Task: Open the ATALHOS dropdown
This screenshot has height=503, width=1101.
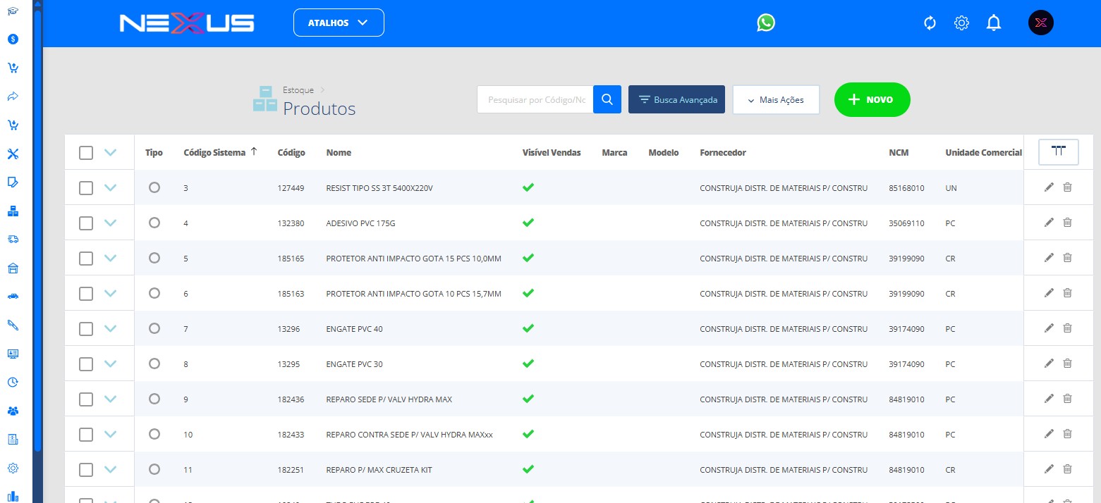Action: [339, 23]
